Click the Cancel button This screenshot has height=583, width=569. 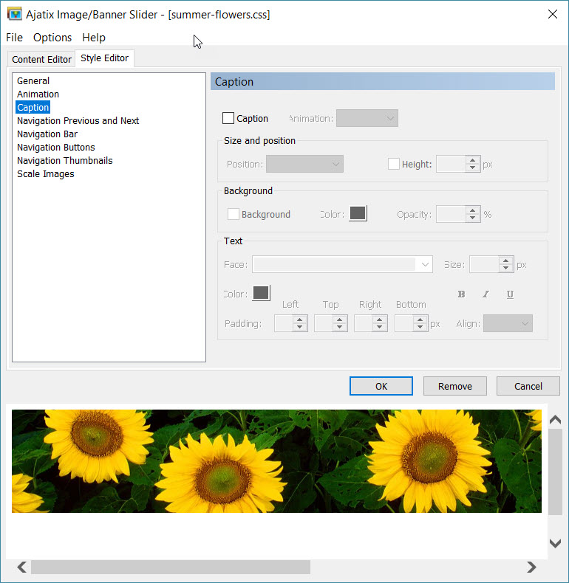point(528,386)
